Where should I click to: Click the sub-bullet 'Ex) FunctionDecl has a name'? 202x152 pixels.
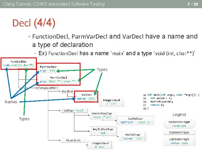point(117,53)
